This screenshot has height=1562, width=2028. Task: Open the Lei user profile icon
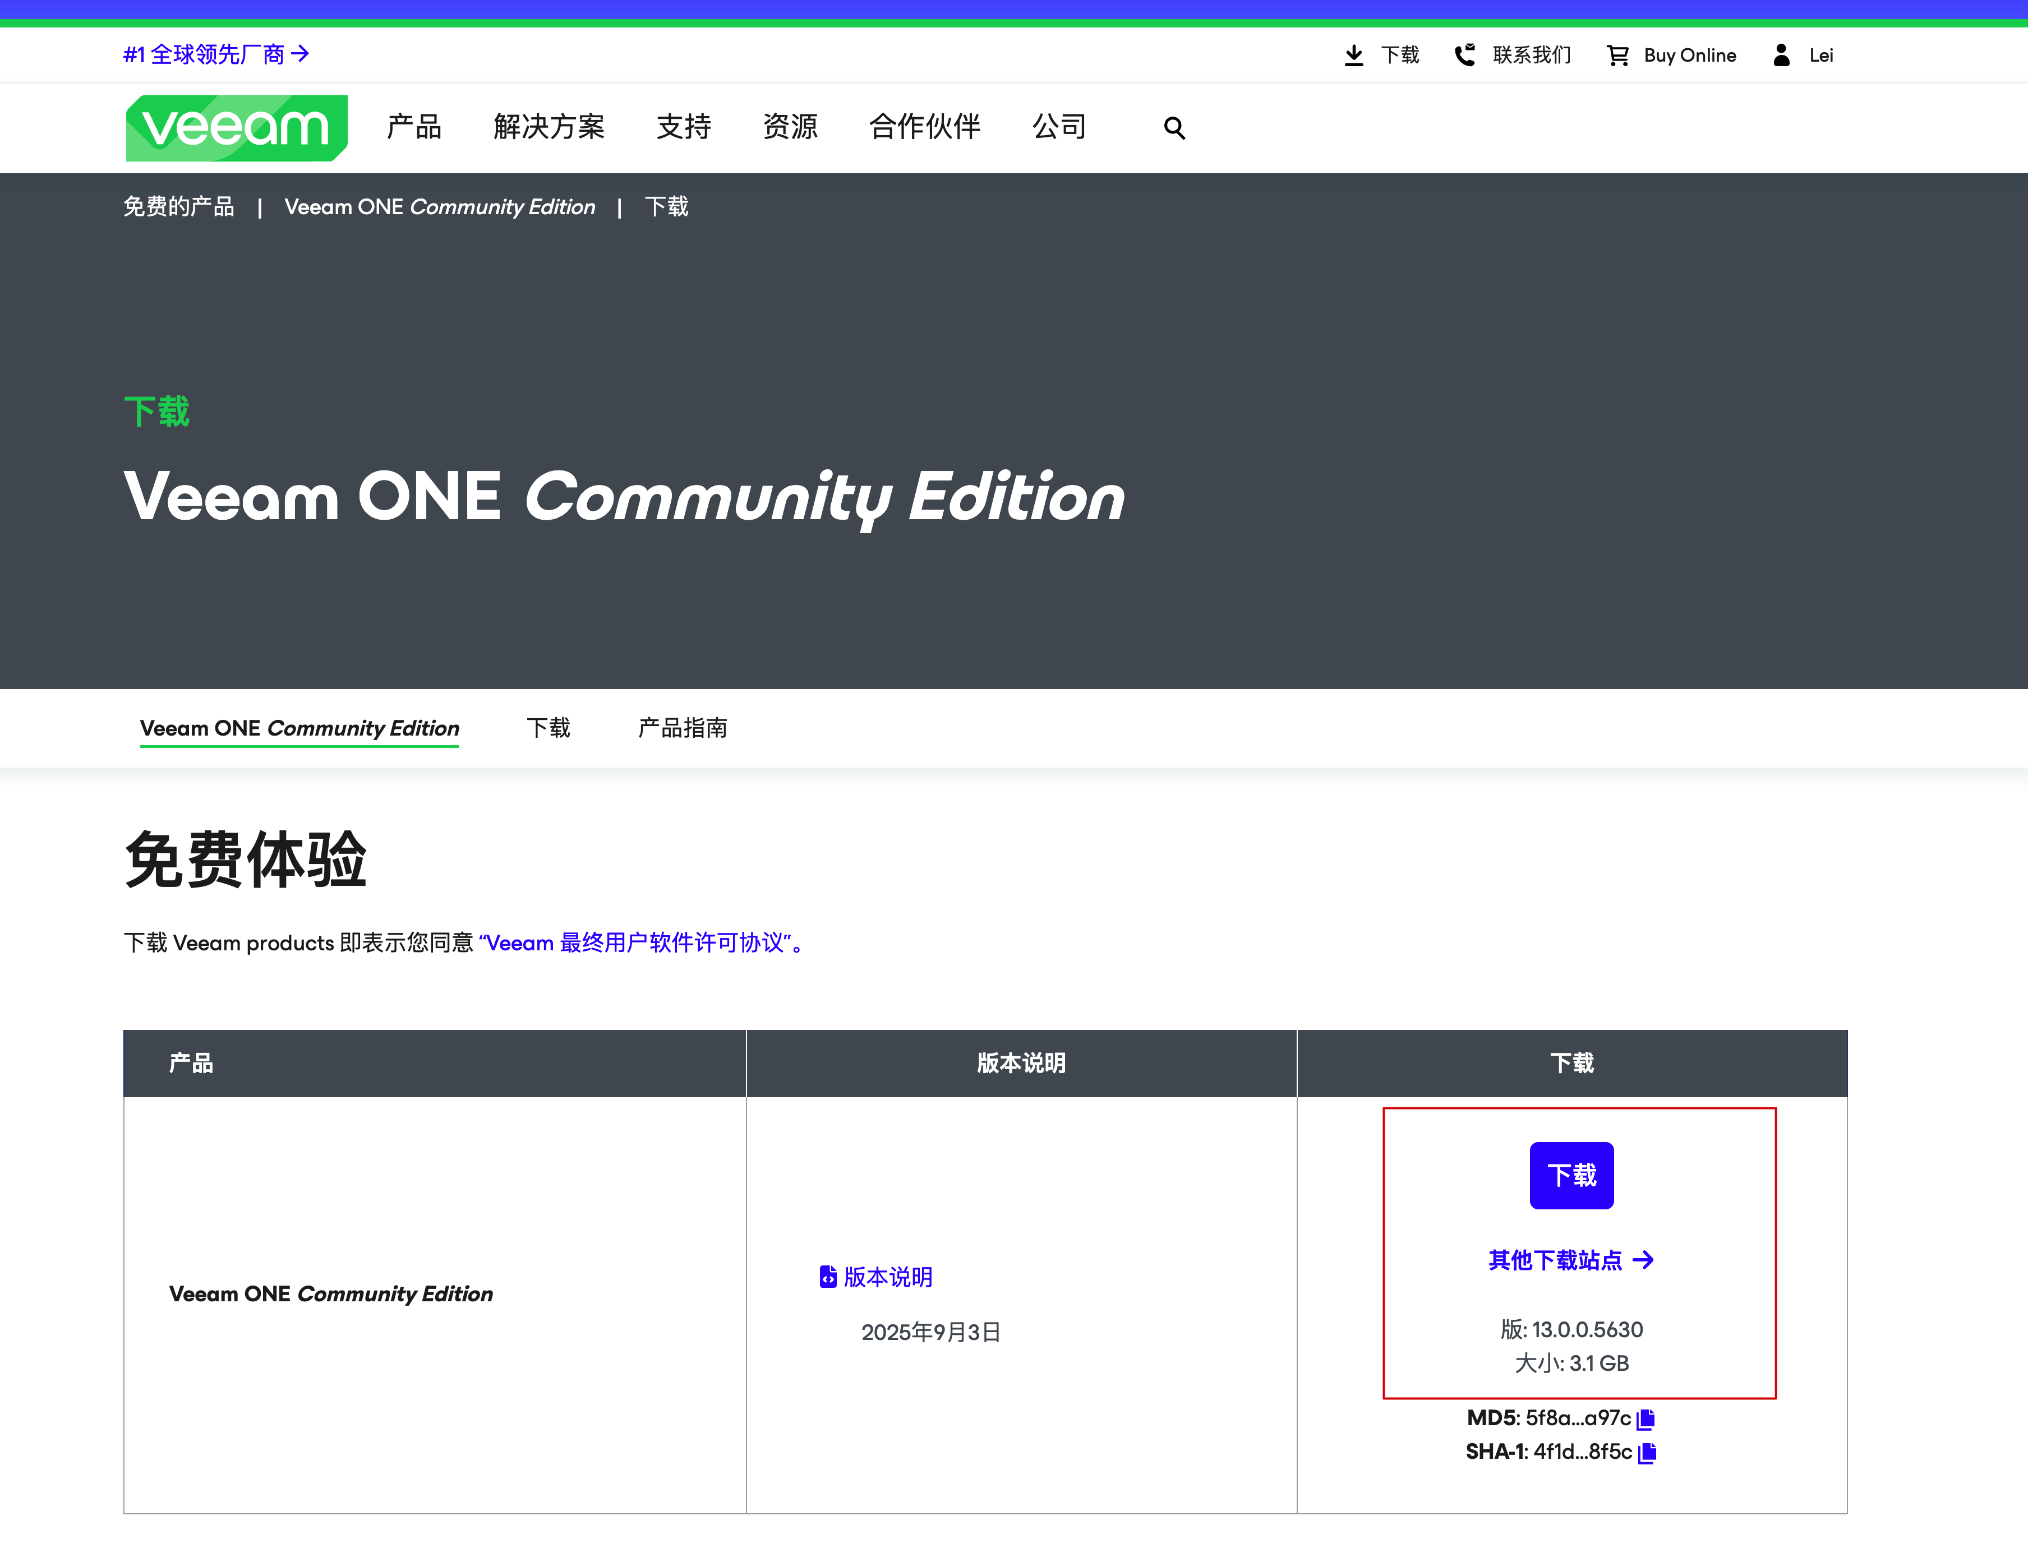coord(1781,56)
